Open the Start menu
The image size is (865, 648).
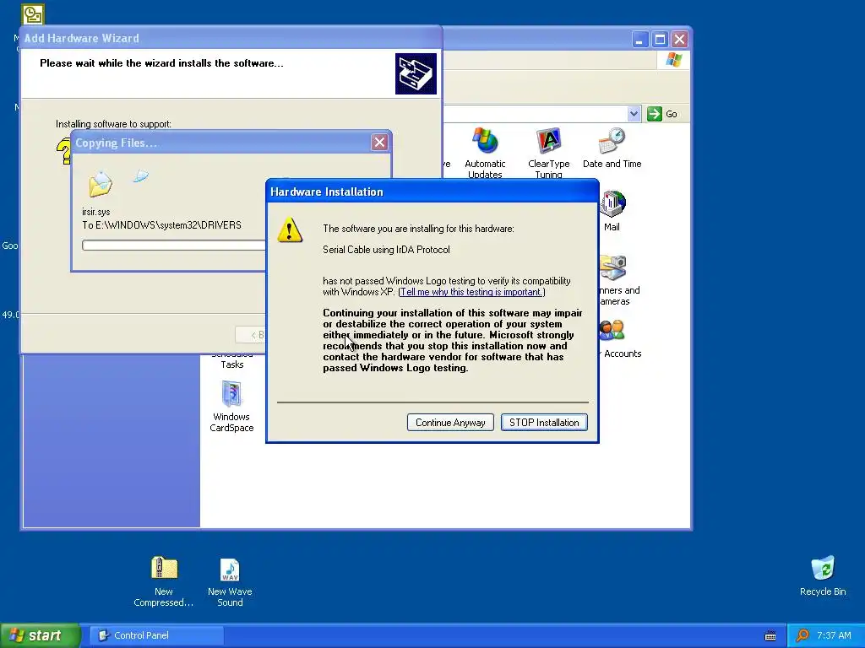pyautogui.click(x=40, y=635)
